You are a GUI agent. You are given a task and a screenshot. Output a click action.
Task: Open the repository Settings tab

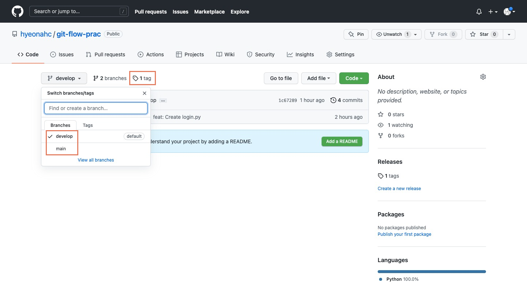coord(340,54)
